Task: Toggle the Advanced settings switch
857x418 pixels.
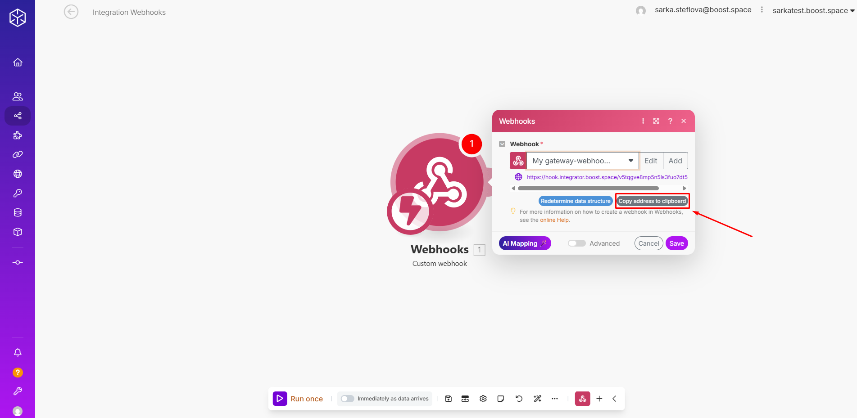Action: tap(576, 243)
